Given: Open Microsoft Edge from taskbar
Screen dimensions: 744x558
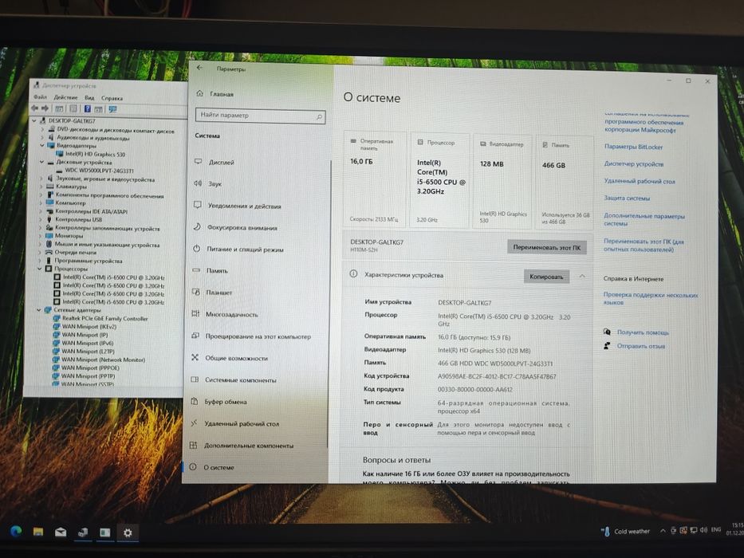Looking at the screenshot, I should 16,532.
